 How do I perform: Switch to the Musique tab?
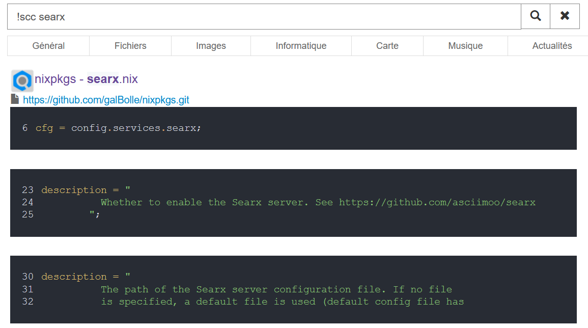click(x=465, y=45)
